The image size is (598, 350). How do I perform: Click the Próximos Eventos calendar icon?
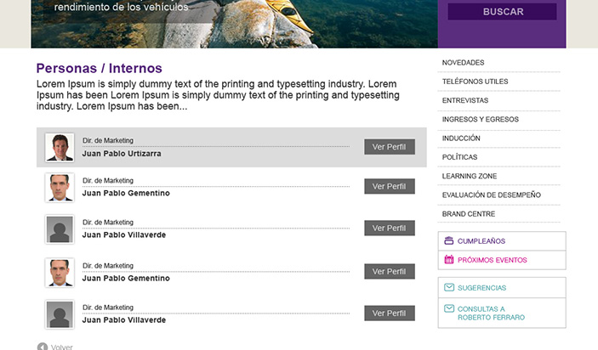pos(449,260)
